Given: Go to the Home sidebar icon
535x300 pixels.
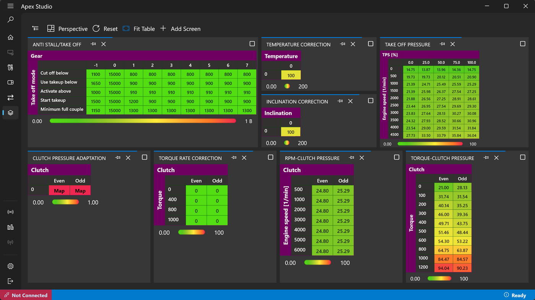Looking at the screenshot, I should click(10, 37).
